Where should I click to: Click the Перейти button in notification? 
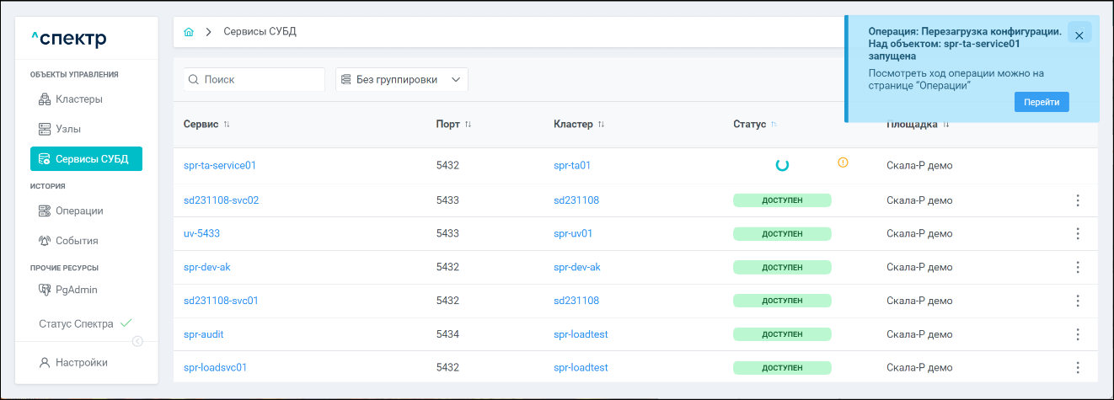pos(1042,102)
